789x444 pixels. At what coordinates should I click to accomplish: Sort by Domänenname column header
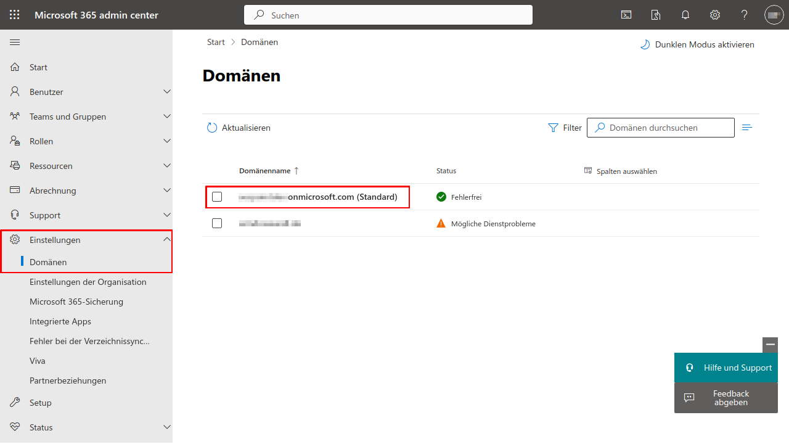(x=269, y=171)
